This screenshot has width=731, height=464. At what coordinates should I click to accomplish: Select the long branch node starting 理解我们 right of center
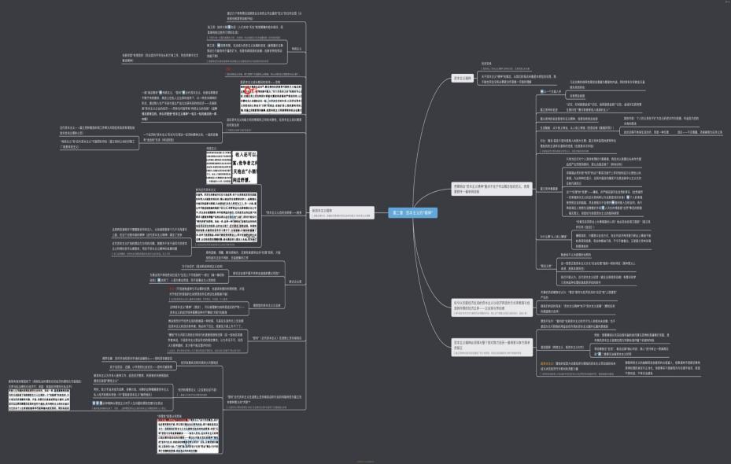[x=492, y=188]
